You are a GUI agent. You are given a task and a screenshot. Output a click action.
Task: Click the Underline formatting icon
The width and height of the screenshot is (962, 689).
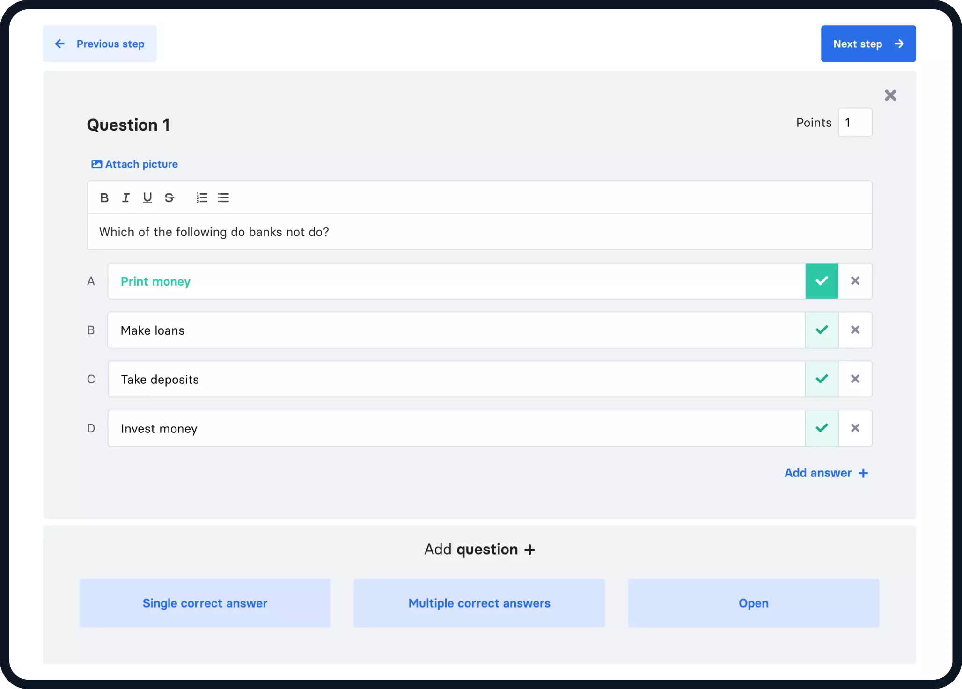click(147, 198)
